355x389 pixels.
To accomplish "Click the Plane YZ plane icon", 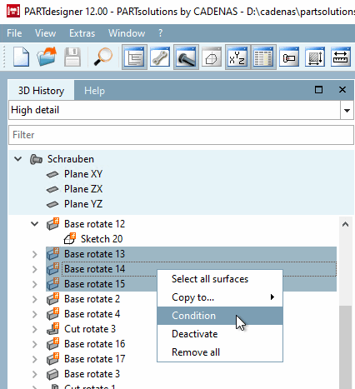I will [52, 204].
